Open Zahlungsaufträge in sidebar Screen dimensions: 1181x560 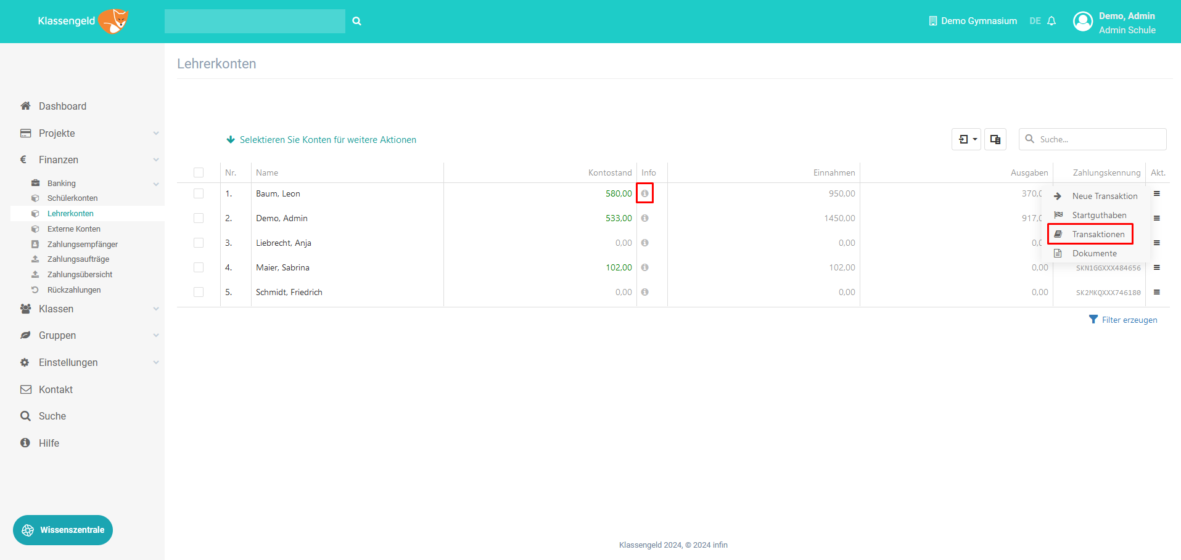pyautogui.click(x=78, y=259)
